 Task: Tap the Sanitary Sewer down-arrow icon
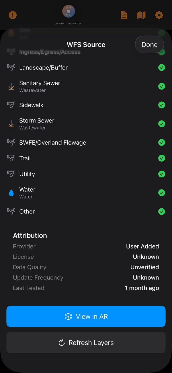point(11,86)
